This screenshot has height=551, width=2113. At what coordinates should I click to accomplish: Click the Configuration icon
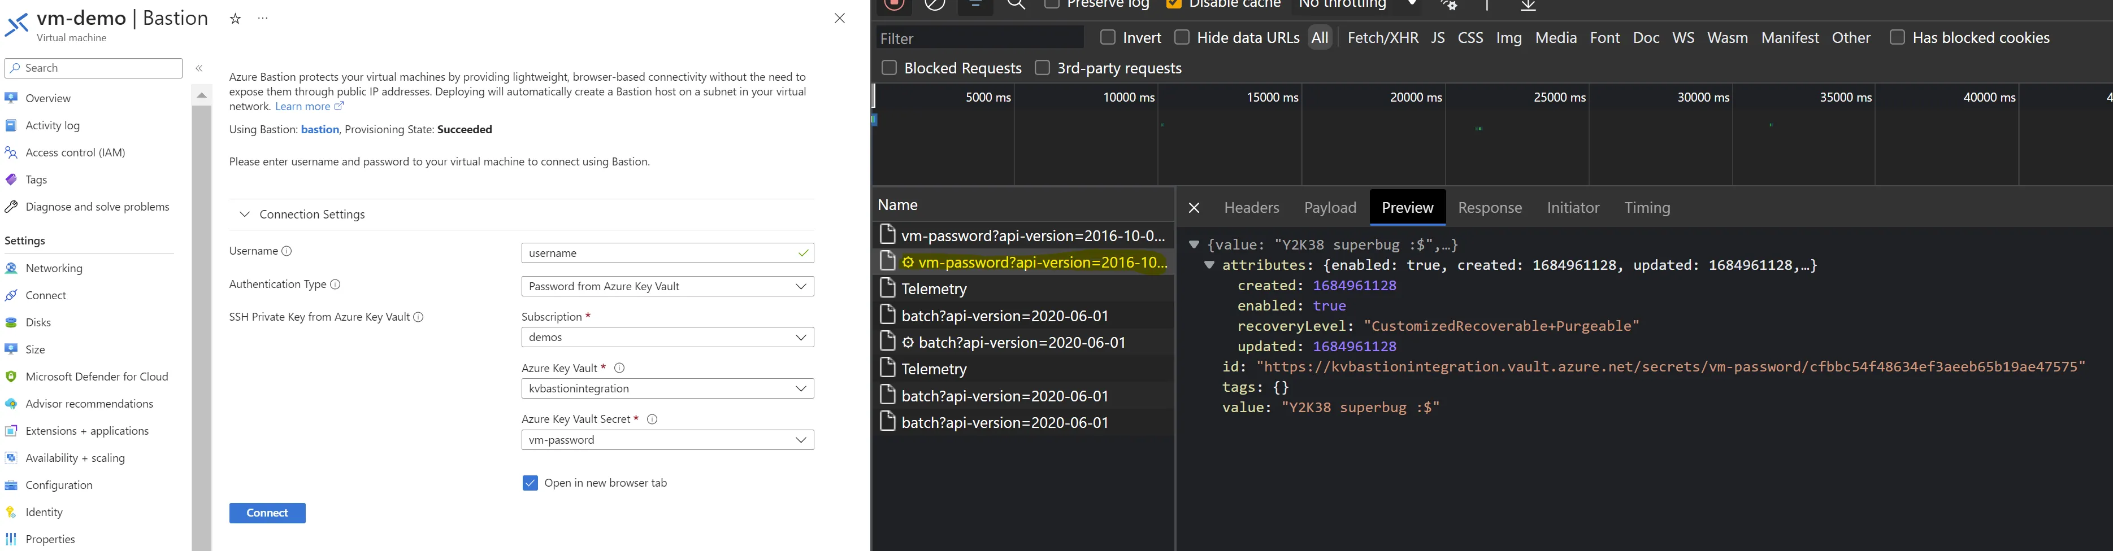pos(11,484)
